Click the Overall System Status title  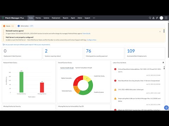click(x=65, y=63)
